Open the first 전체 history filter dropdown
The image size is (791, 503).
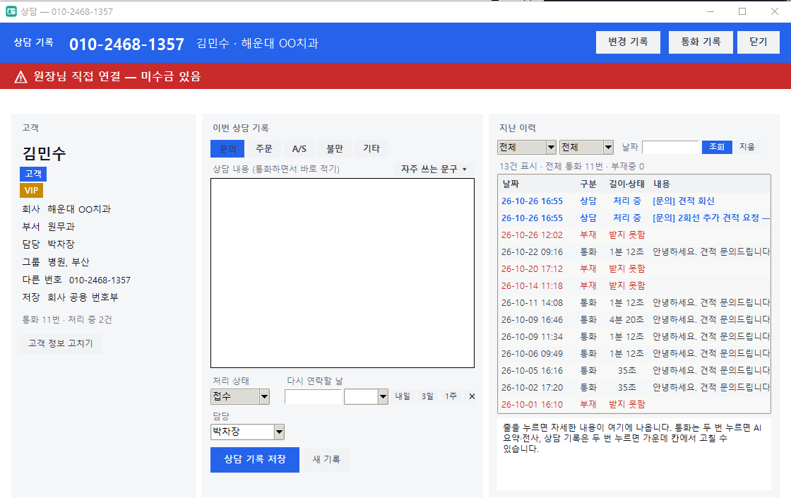click(527, 148)
